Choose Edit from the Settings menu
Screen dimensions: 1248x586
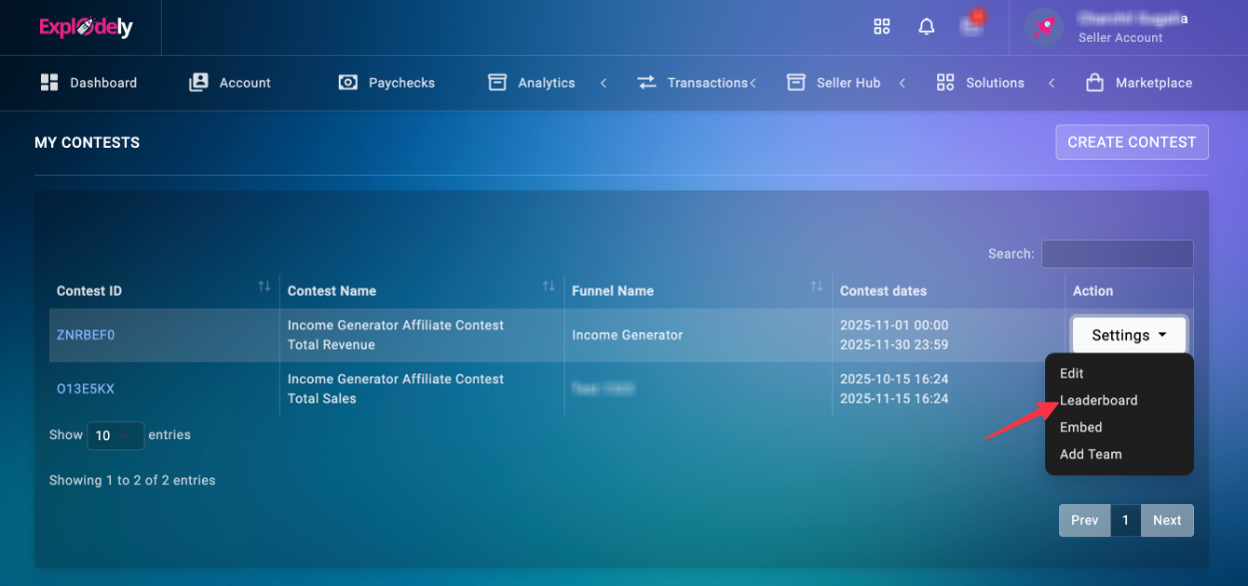click(1071, 373)
